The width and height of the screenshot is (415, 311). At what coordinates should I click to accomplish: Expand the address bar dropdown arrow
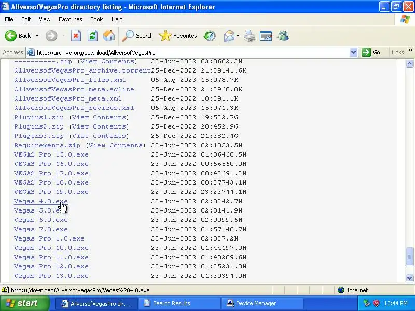[x=353, y=52]
